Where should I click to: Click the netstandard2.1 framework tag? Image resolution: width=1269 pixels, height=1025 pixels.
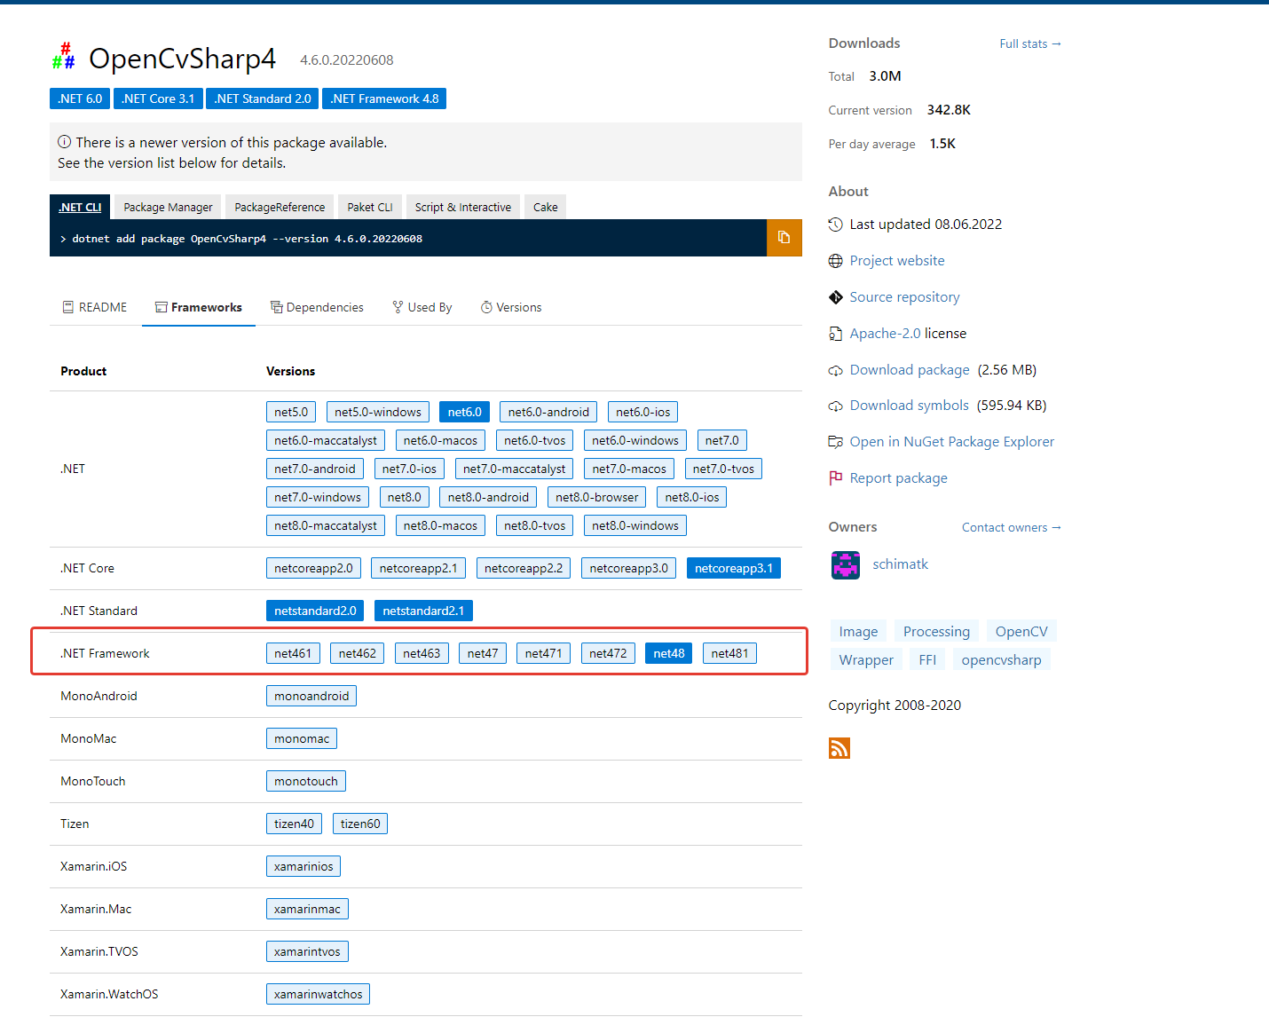[x=423, y=611]
